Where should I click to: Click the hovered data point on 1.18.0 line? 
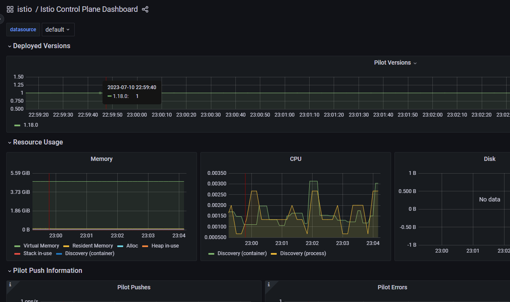click(x=100, y=93)
